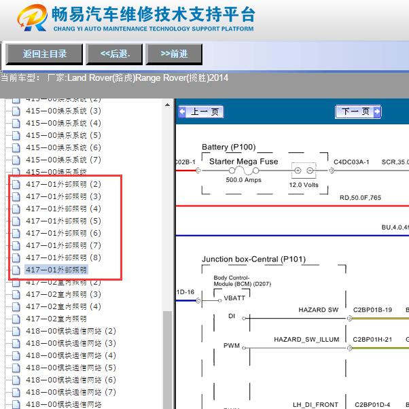
Task: Open unnumbered 415—00娱乐系统 entry
Action: (x=56, y=172)
